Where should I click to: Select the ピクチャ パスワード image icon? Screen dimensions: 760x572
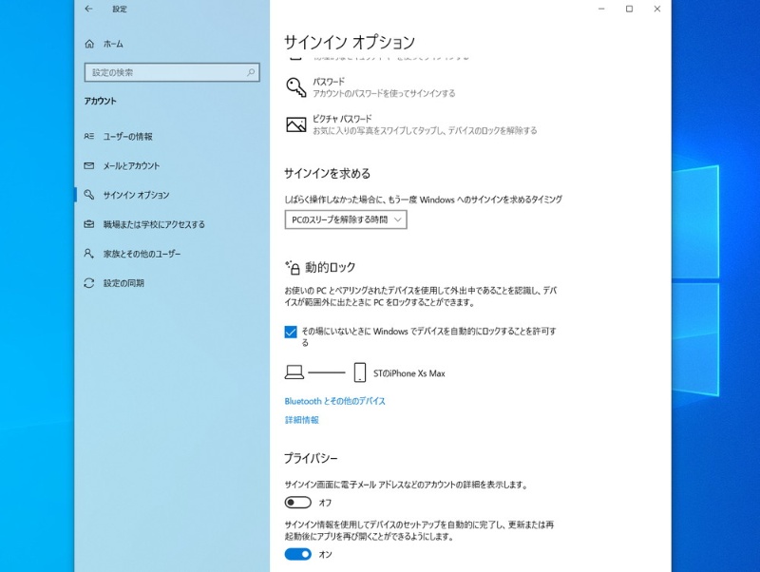click(x=296, y=124)
